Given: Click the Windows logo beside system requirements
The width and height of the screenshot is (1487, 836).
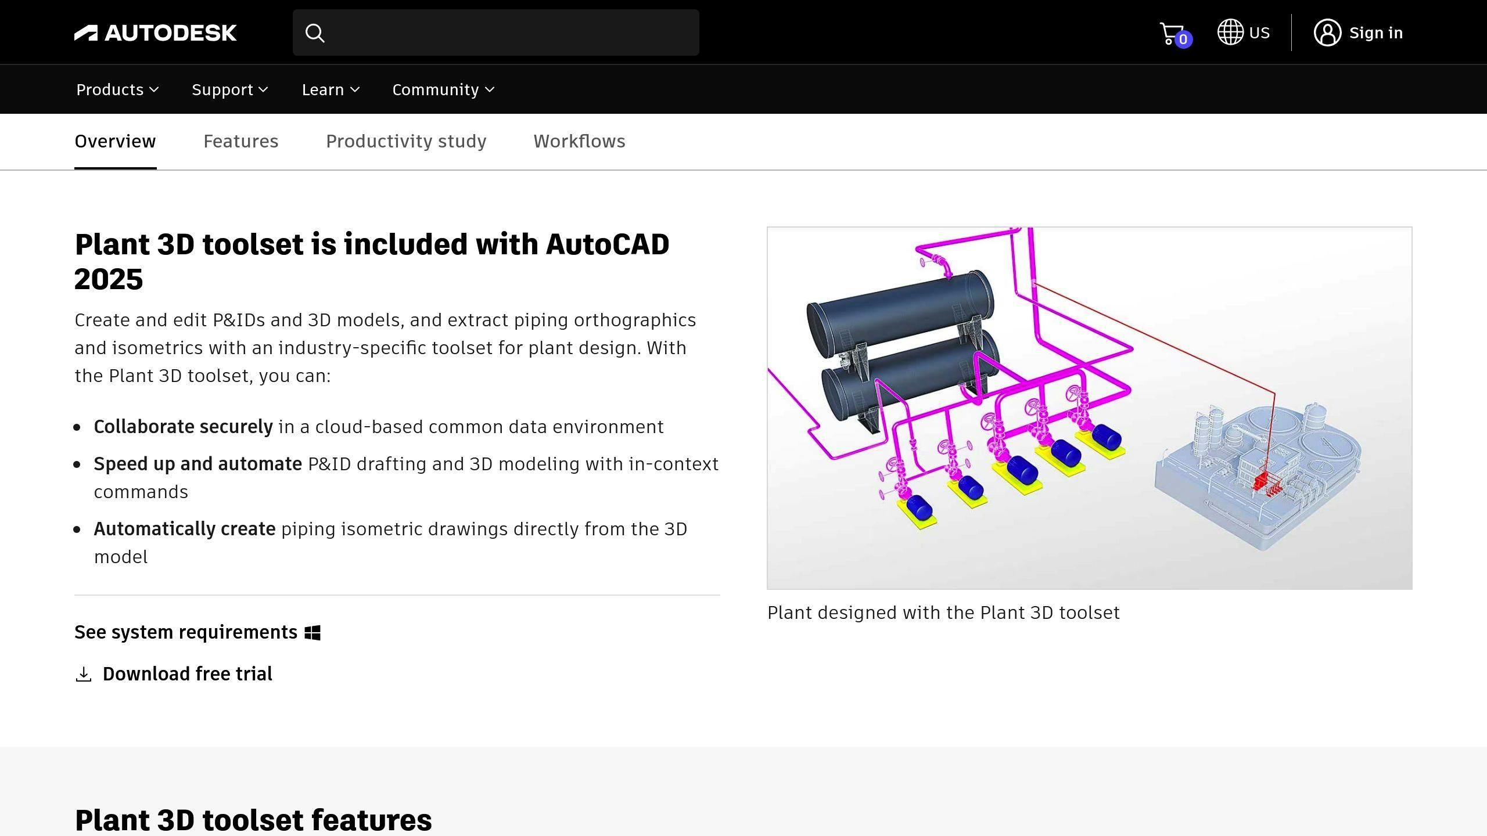Looking at the screenshot, I should 313,633.
